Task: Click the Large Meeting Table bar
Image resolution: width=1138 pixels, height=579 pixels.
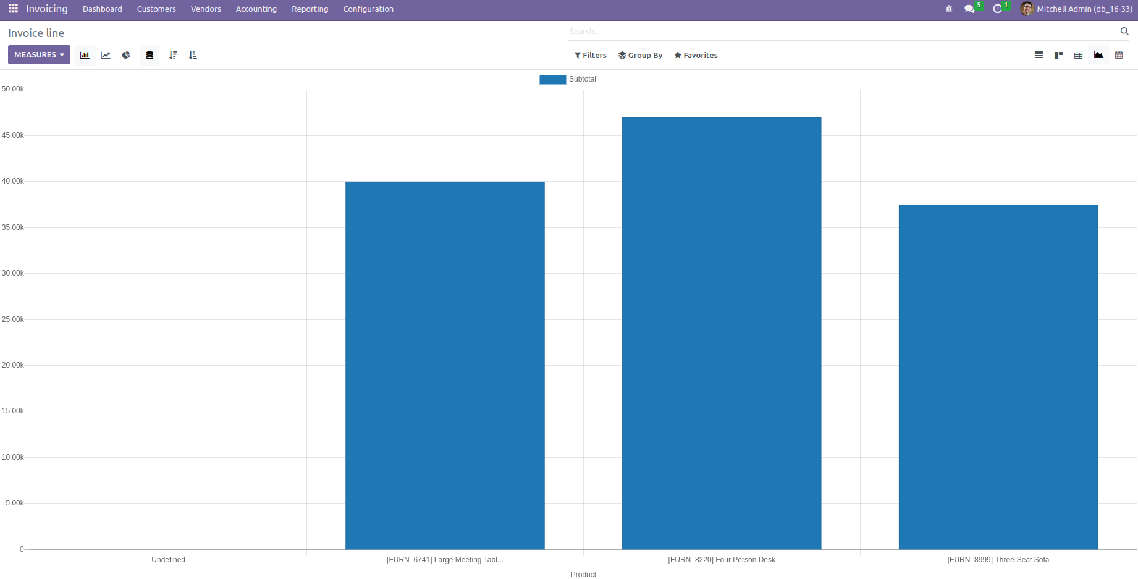Action: coord(445,365)
